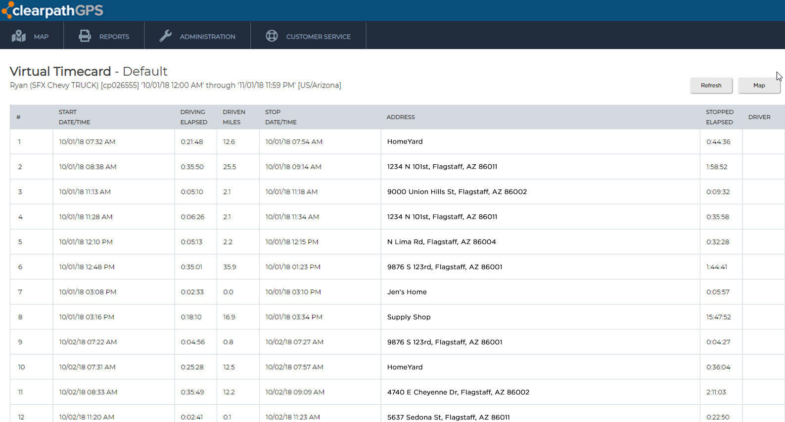Screen dimensions: 785x422
Task: Click the Driven Miles column header
Action: 233,117
